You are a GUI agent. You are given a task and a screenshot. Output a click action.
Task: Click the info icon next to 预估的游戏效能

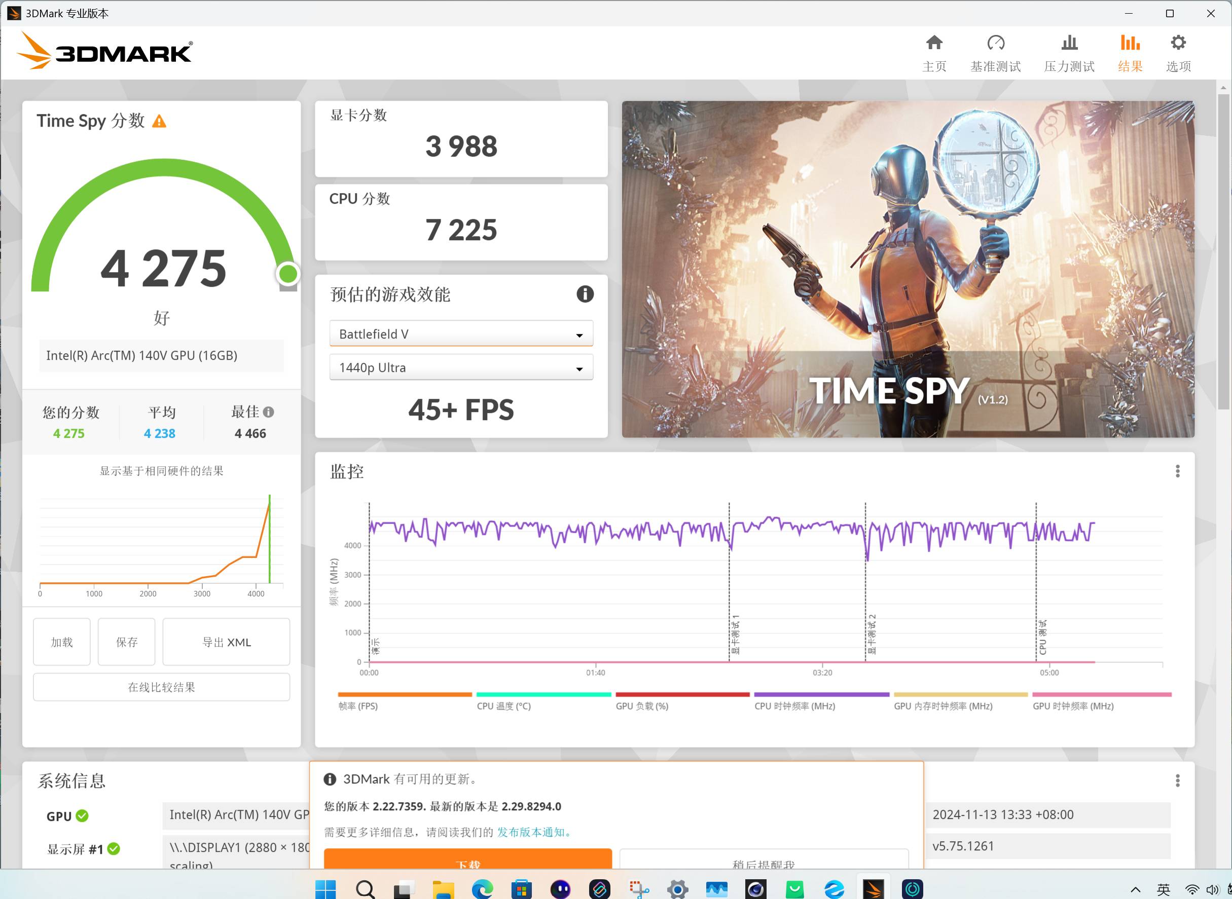585,294
